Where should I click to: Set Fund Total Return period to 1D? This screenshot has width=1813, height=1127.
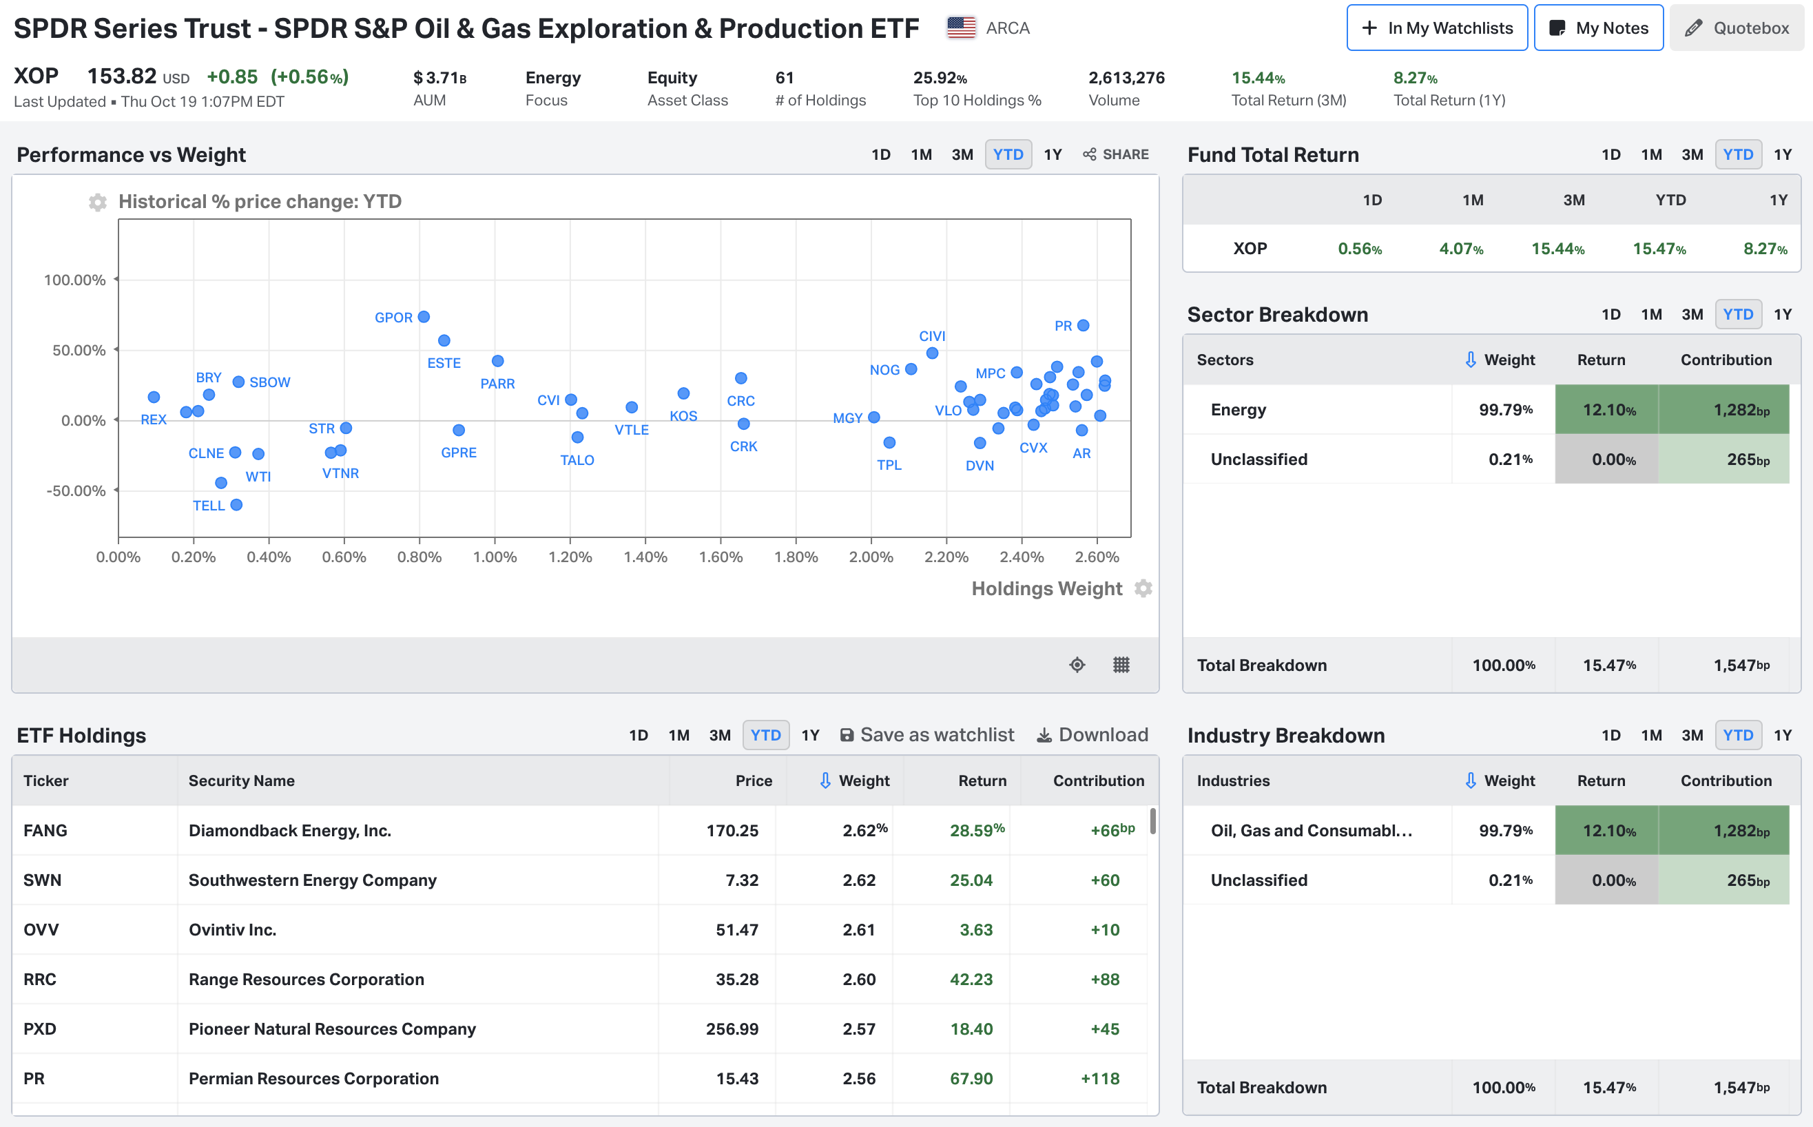1611,154
